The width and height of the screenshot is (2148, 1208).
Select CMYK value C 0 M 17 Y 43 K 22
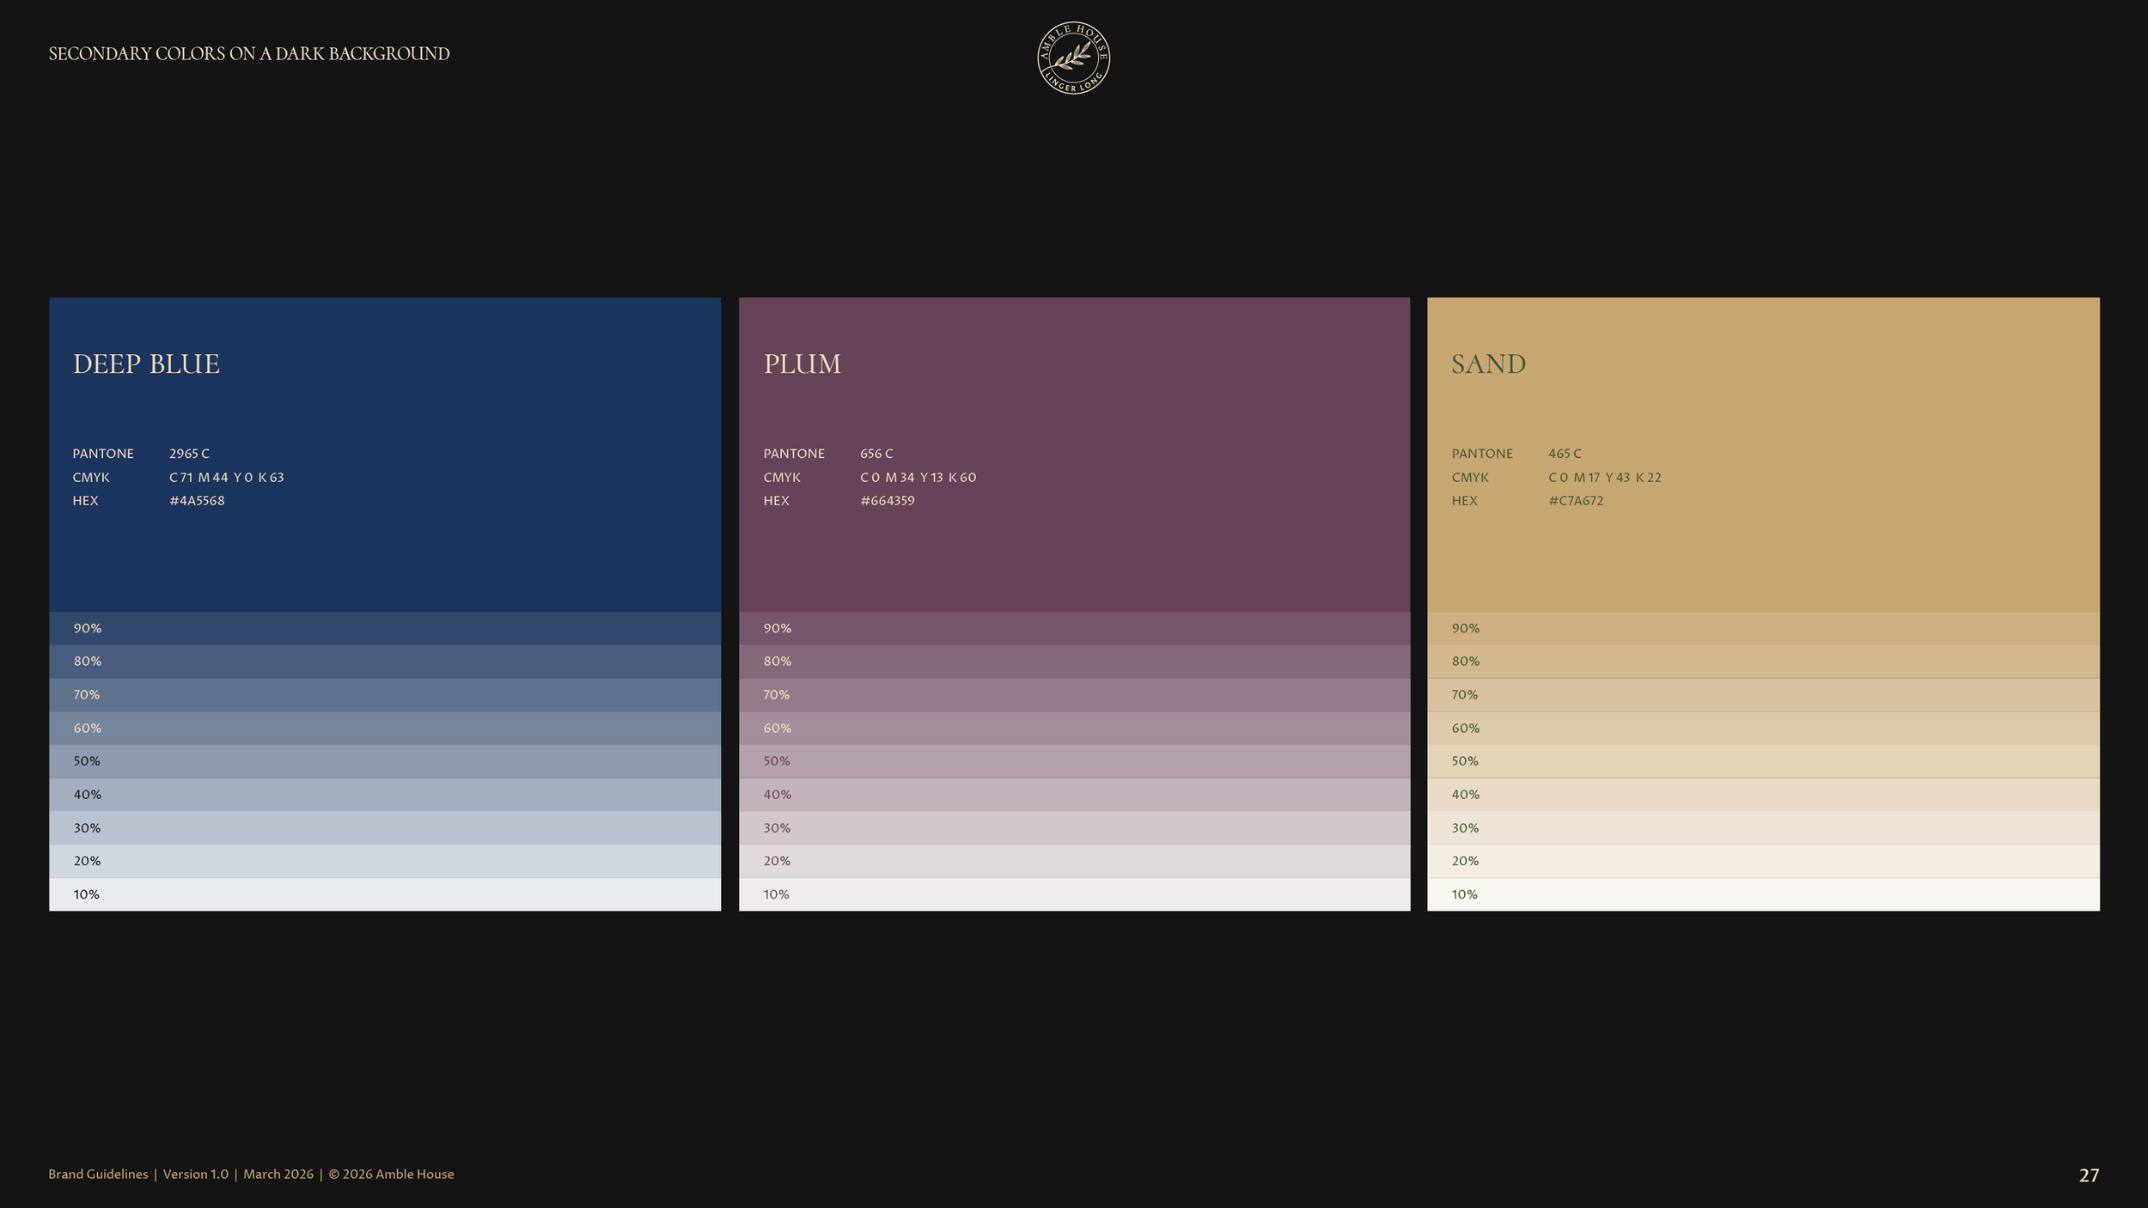coord(1604,478)
